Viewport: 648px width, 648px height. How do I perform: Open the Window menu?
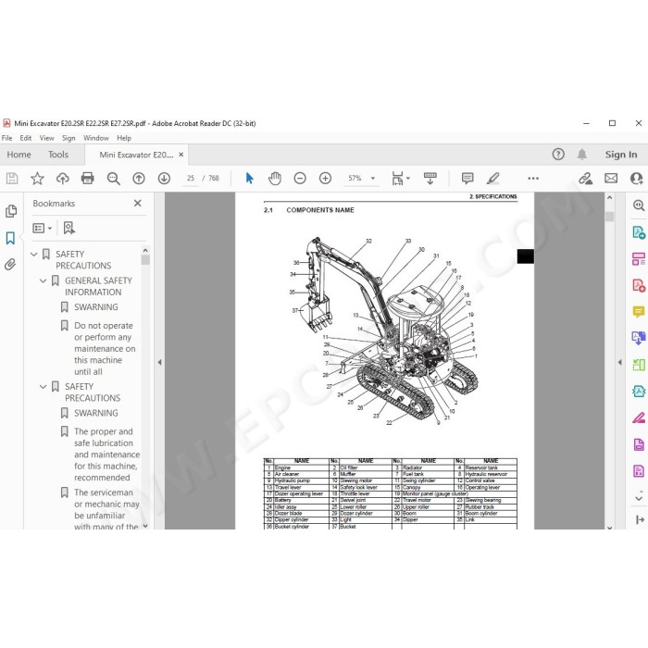tap(96, 138)
